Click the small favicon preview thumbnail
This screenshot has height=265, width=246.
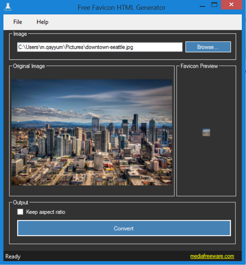click(x=206, y=132)
